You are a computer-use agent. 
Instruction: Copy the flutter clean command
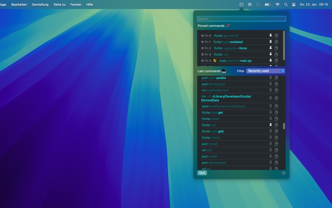point(276,119)
